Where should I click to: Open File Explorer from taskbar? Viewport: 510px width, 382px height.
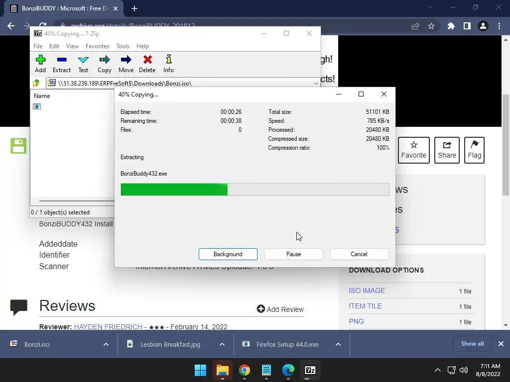pos(223,370)
